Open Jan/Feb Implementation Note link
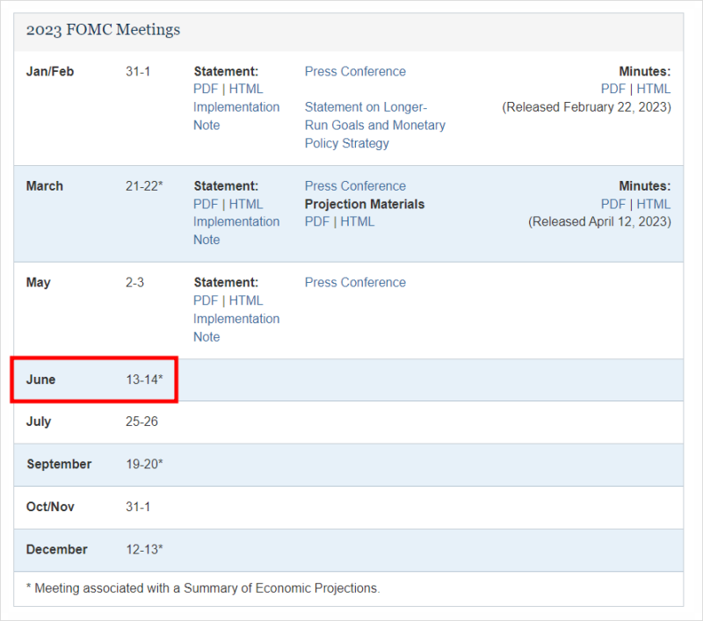This screenshot has height=621, width=703. (236, 107)
